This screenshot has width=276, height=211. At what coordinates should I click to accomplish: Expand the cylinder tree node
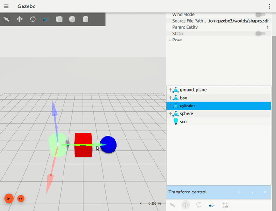[x=170, y=106]
